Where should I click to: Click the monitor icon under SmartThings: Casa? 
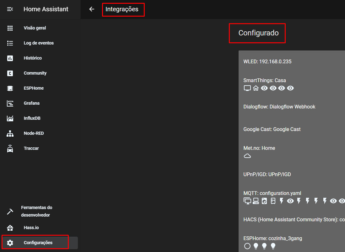tap(247, 88)
